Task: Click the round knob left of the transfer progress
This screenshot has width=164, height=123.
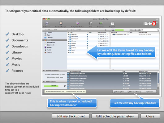Action: [113, 30]
